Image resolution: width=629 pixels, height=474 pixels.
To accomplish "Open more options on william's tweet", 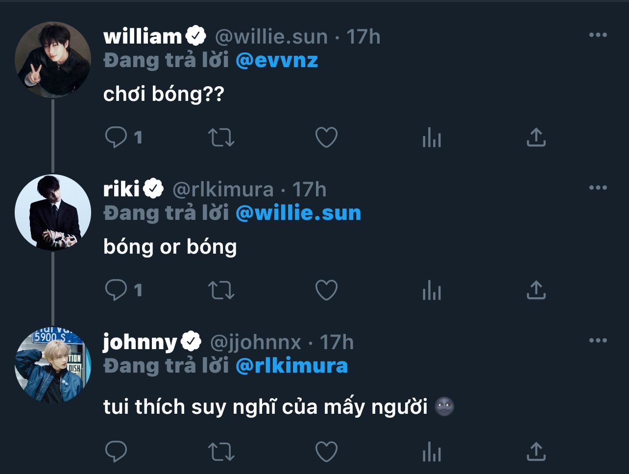I will point(598,35).
